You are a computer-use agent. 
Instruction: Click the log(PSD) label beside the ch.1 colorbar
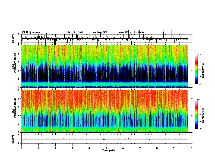[203, 71]
